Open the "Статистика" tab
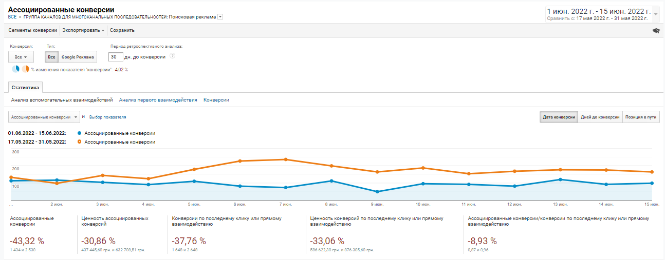Screen dimensions: 665x260 [x=25, y=87]
